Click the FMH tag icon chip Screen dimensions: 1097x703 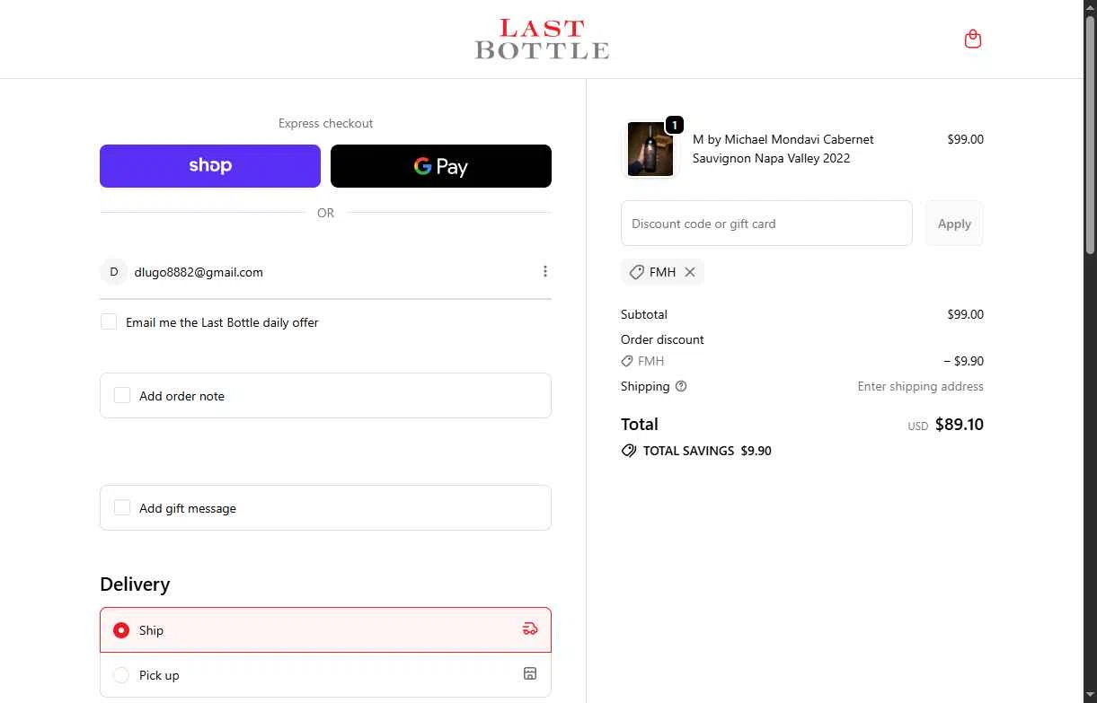pos(636,272)
